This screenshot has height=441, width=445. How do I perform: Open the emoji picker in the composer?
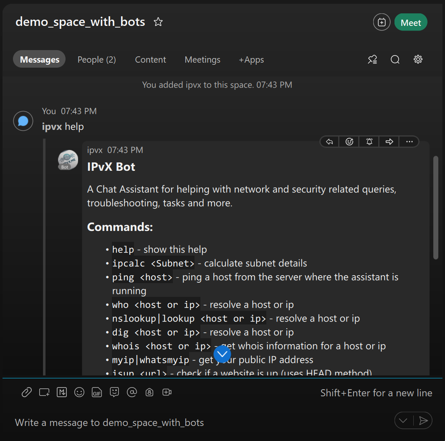point(79,393)
